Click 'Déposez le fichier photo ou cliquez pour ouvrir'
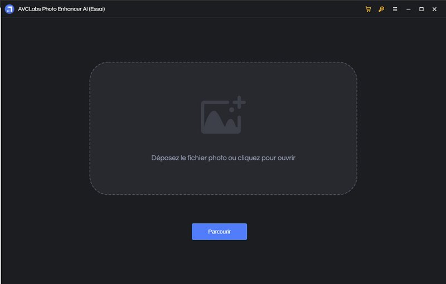 click(224, 158)
